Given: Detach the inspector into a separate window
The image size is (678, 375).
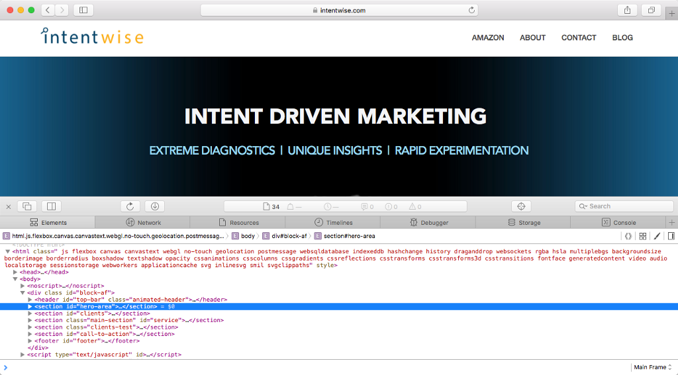Looking at the screenshot, I should point(26,206).
